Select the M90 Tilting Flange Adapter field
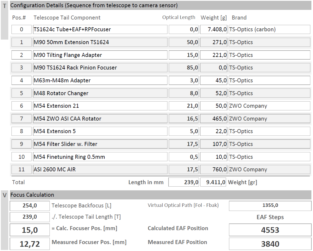Viewport: 313px width, 251px height. [100, 55]
